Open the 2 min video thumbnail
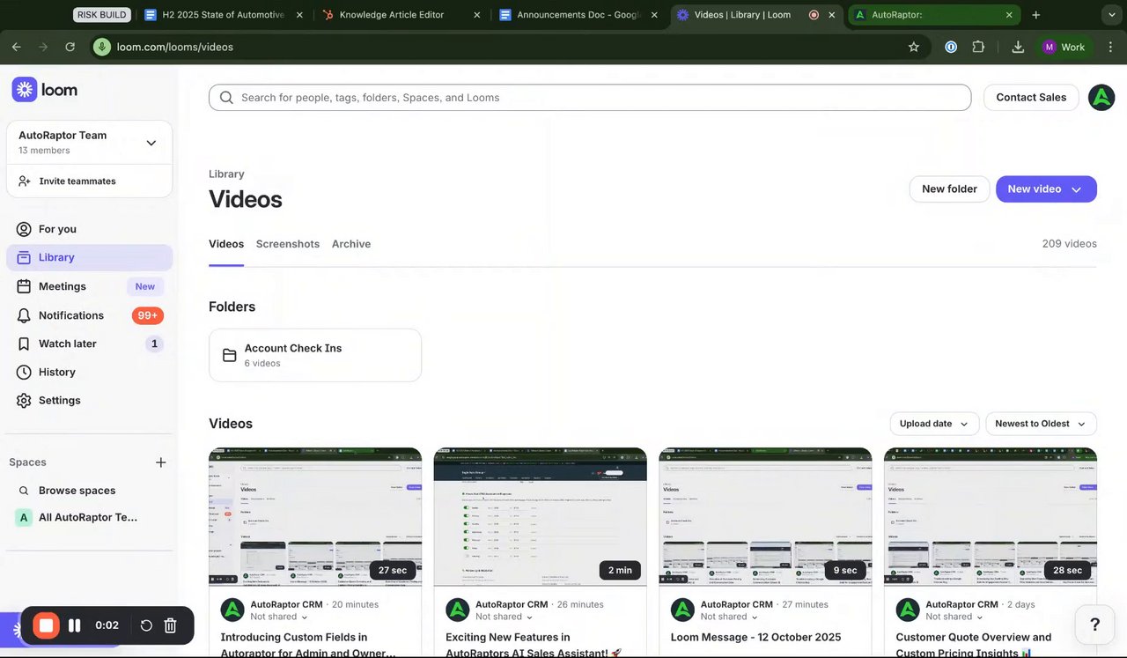 click(541, 516)
